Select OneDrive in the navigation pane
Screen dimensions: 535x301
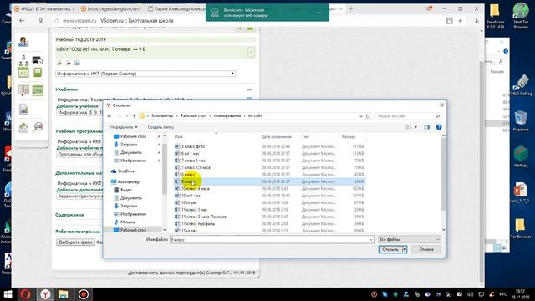pos(126,171)
